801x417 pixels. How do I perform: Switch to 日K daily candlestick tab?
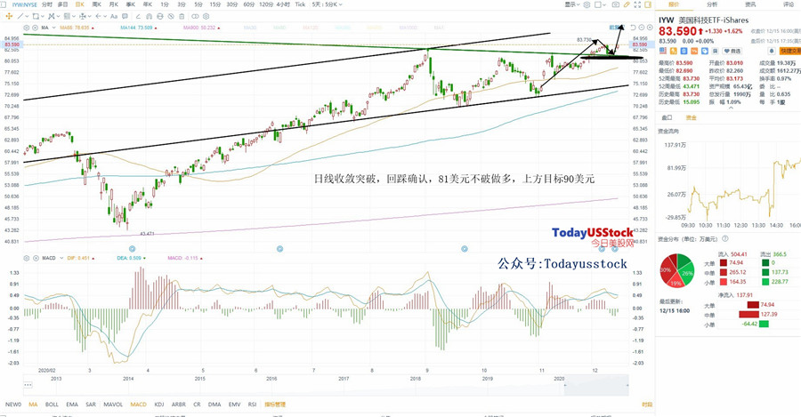pos(80,4)
